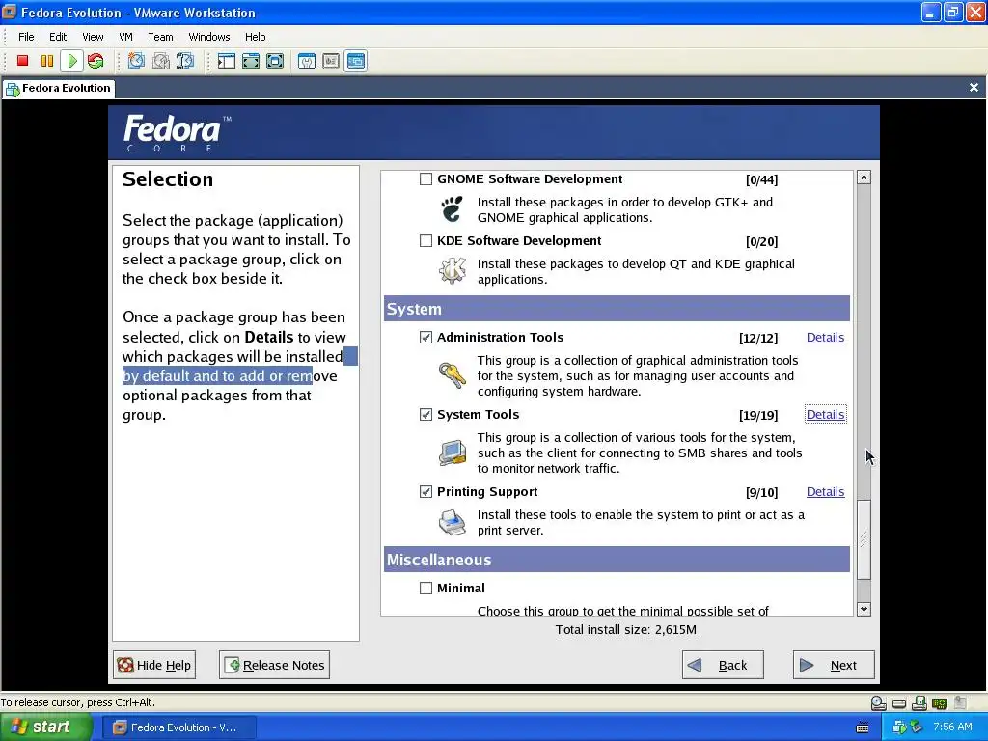
Task: Reset the virtual machine using the red-green arrows icon
Action: tap(96, 61)
